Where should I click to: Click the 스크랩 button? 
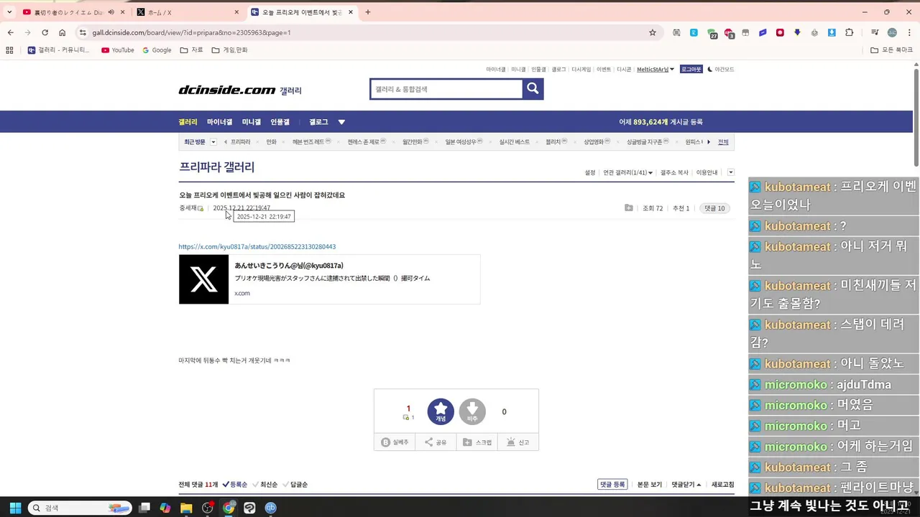click(477, 442)
